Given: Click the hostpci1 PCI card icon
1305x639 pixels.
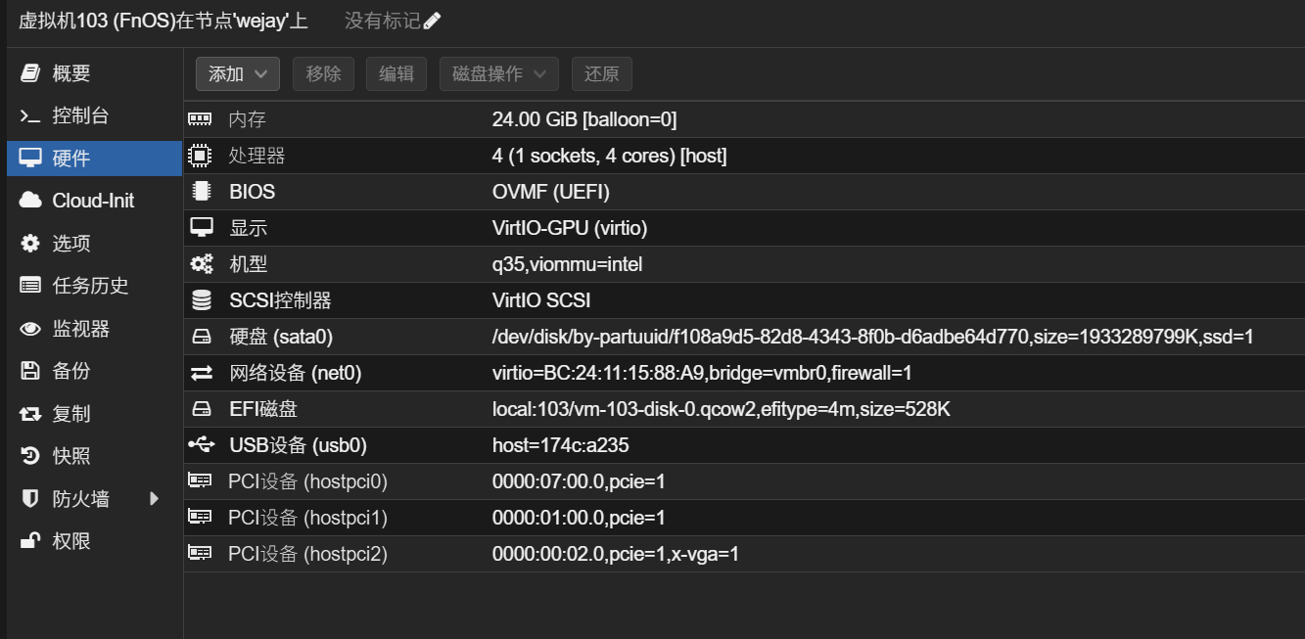Looking at the screenshot, I should 200,518.
